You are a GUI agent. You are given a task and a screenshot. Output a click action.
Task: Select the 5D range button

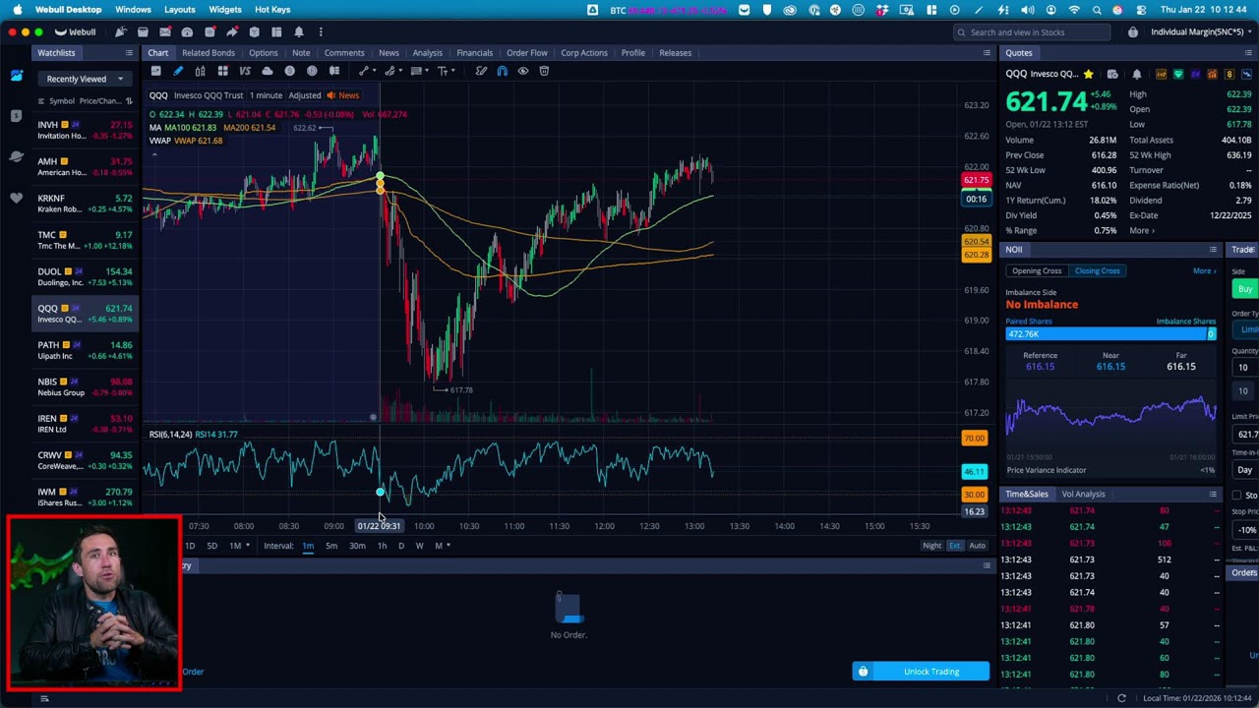coord(211,546)
